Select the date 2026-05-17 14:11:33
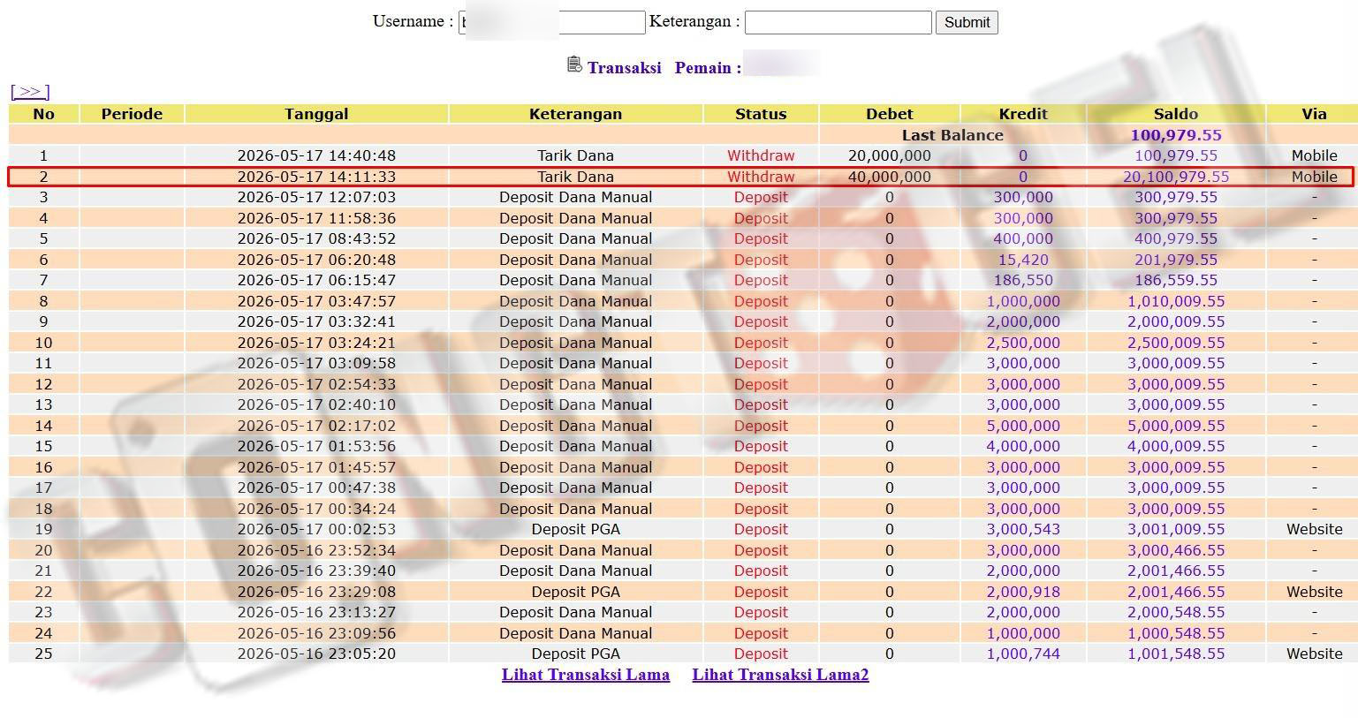This screenshot has width=1358, height=718. (316, 177)
